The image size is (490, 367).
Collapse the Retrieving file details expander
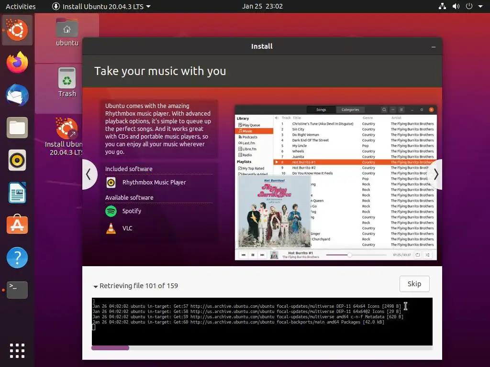(x=96, y=286)
